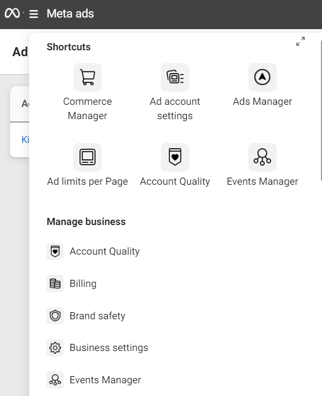Click Events Manager icon in Manage business
Image resolution: width=322 pixels, height=396 pixels.
(55, 380)
